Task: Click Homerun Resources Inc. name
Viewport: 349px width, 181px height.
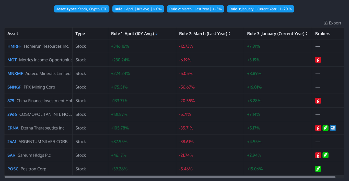Action: click(46, 46)
